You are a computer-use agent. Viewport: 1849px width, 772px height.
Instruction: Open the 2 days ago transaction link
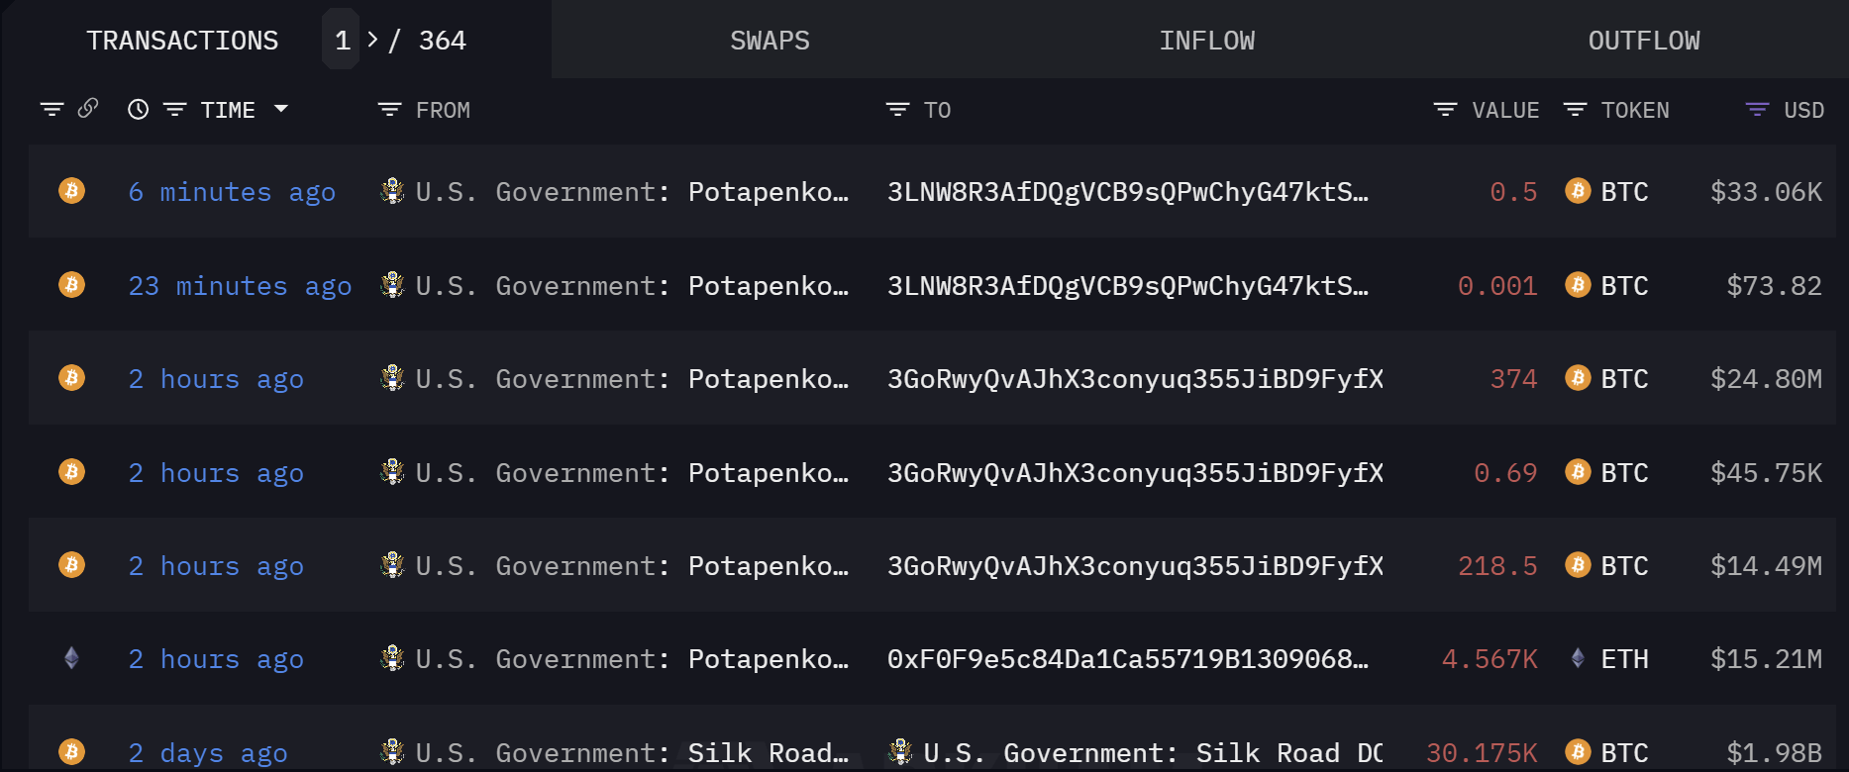pos(208,752)
